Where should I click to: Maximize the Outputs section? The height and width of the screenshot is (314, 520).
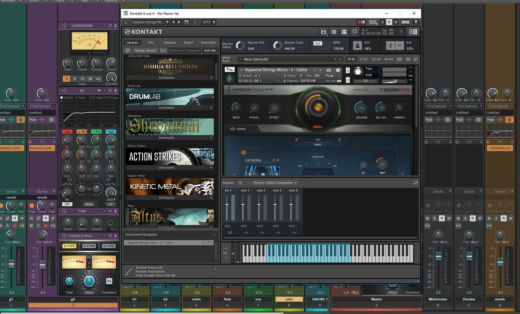415,183
